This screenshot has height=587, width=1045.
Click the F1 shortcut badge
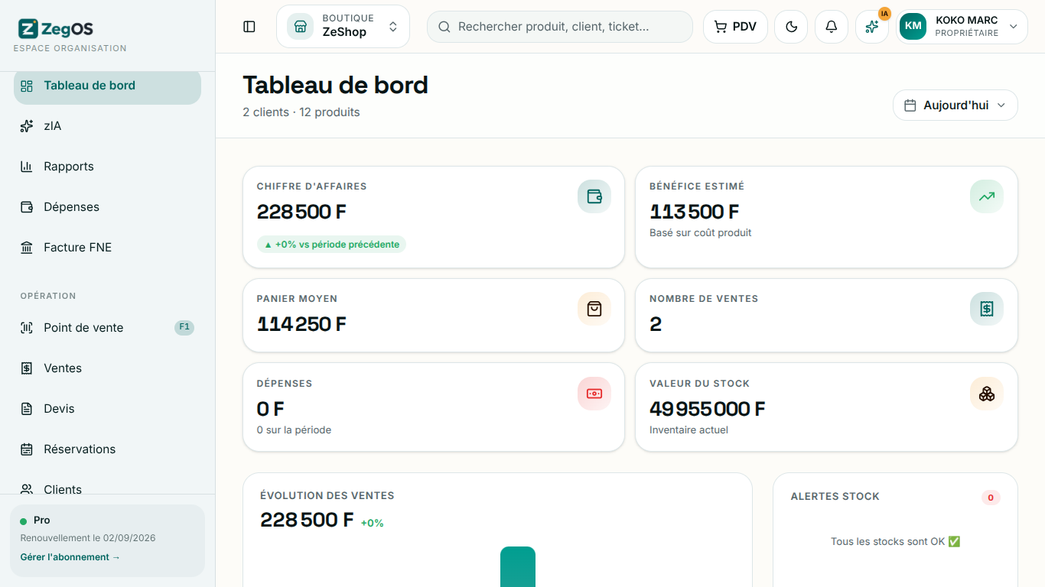point(184,328)
